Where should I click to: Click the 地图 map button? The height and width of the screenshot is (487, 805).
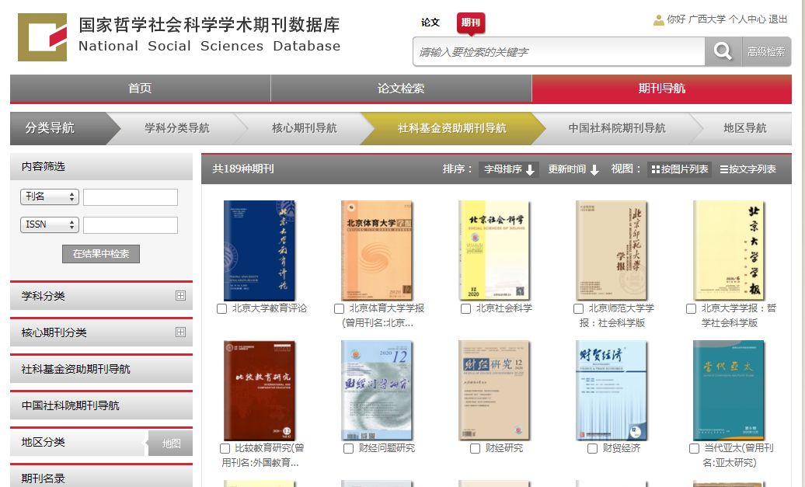tap(171, 444)
